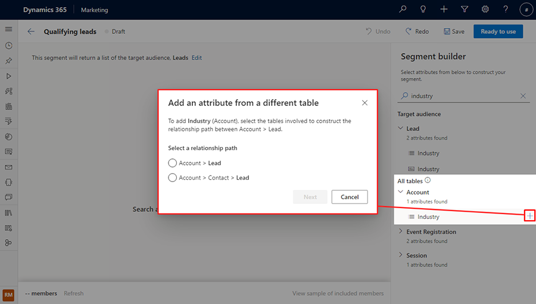The height and width of the screenshot is (304, 536).
Task: Click Save in the command bar
Action: 454,32
